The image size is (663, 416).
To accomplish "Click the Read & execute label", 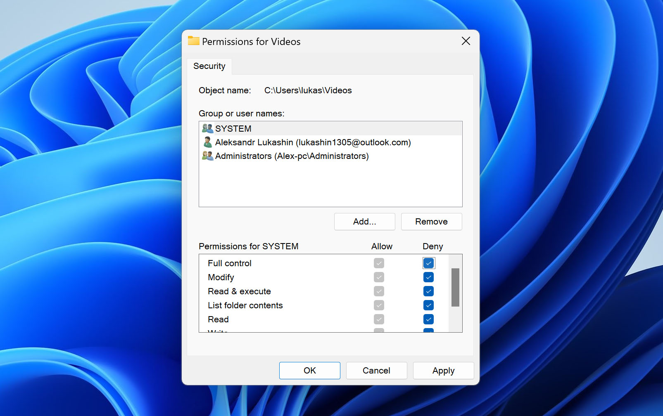I will pyautogui.click(x=239, y=291).
